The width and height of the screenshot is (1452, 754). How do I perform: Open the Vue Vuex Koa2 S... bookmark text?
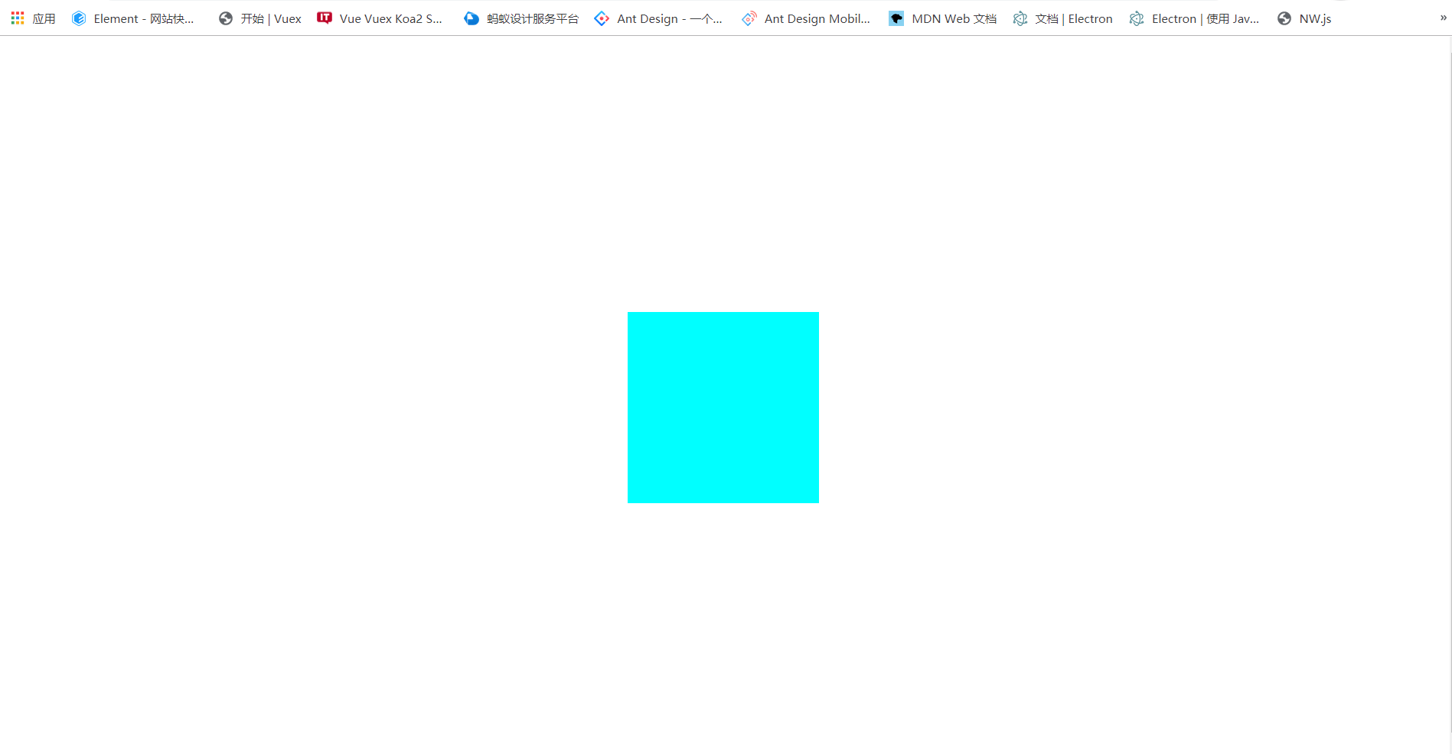tap(390, 18)
